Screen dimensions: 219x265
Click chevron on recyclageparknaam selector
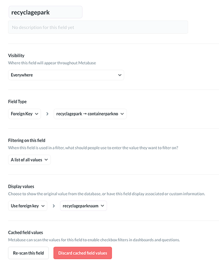coord(102,206)
